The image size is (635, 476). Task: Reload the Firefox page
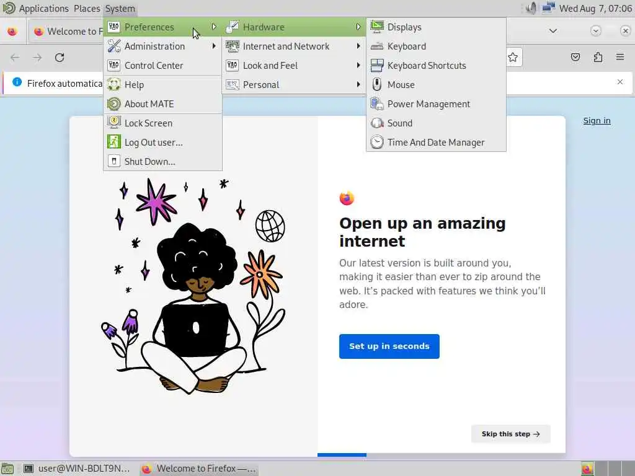60,58
